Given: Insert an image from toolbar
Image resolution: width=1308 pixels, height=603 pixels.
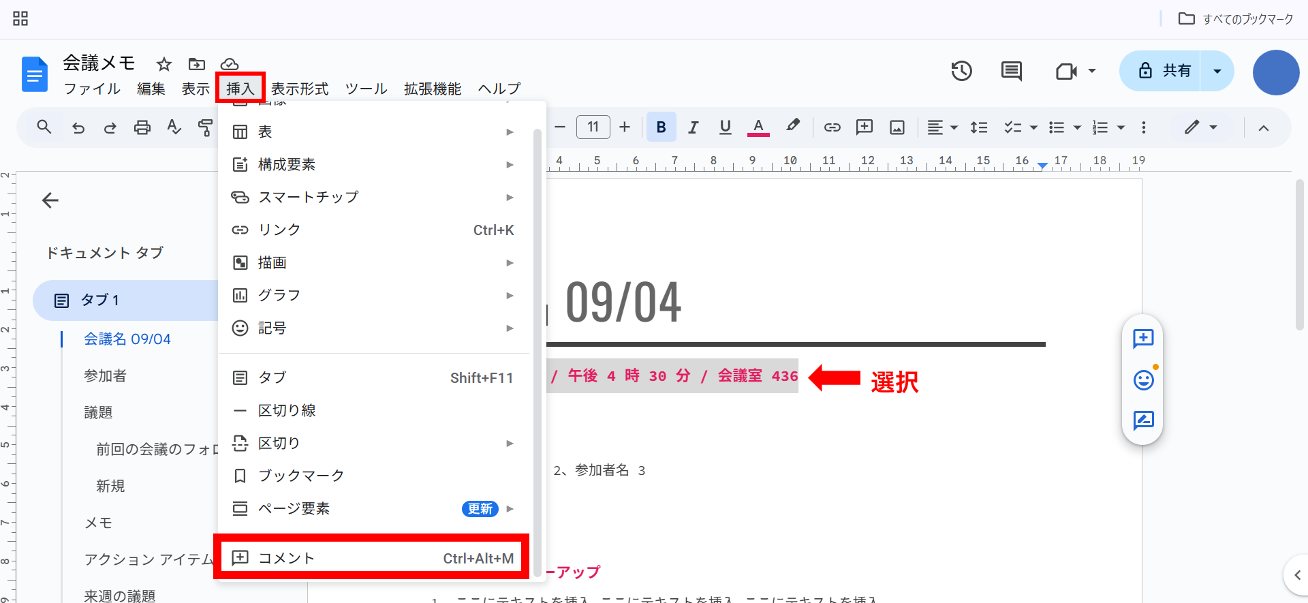Looking at the screenshot, I should click(x=897, y=127).
